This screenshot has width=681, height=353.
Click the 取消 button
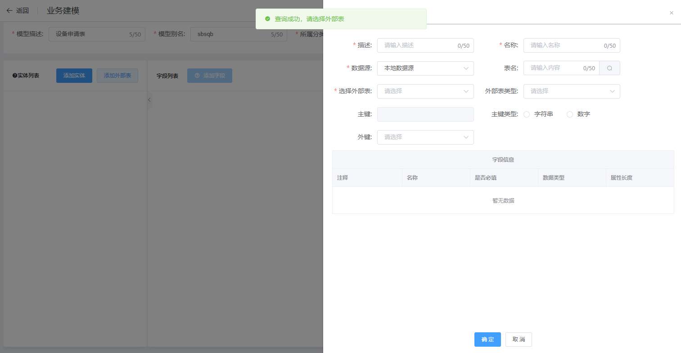519,339
